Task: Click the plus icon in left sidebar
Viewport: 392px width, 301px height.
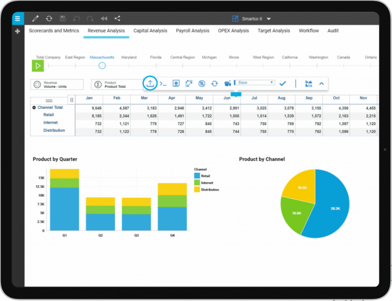Action: click(17, 31)
